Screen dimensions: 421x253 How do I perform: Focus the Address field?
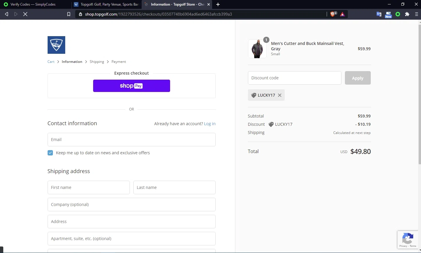coord(132,222)
